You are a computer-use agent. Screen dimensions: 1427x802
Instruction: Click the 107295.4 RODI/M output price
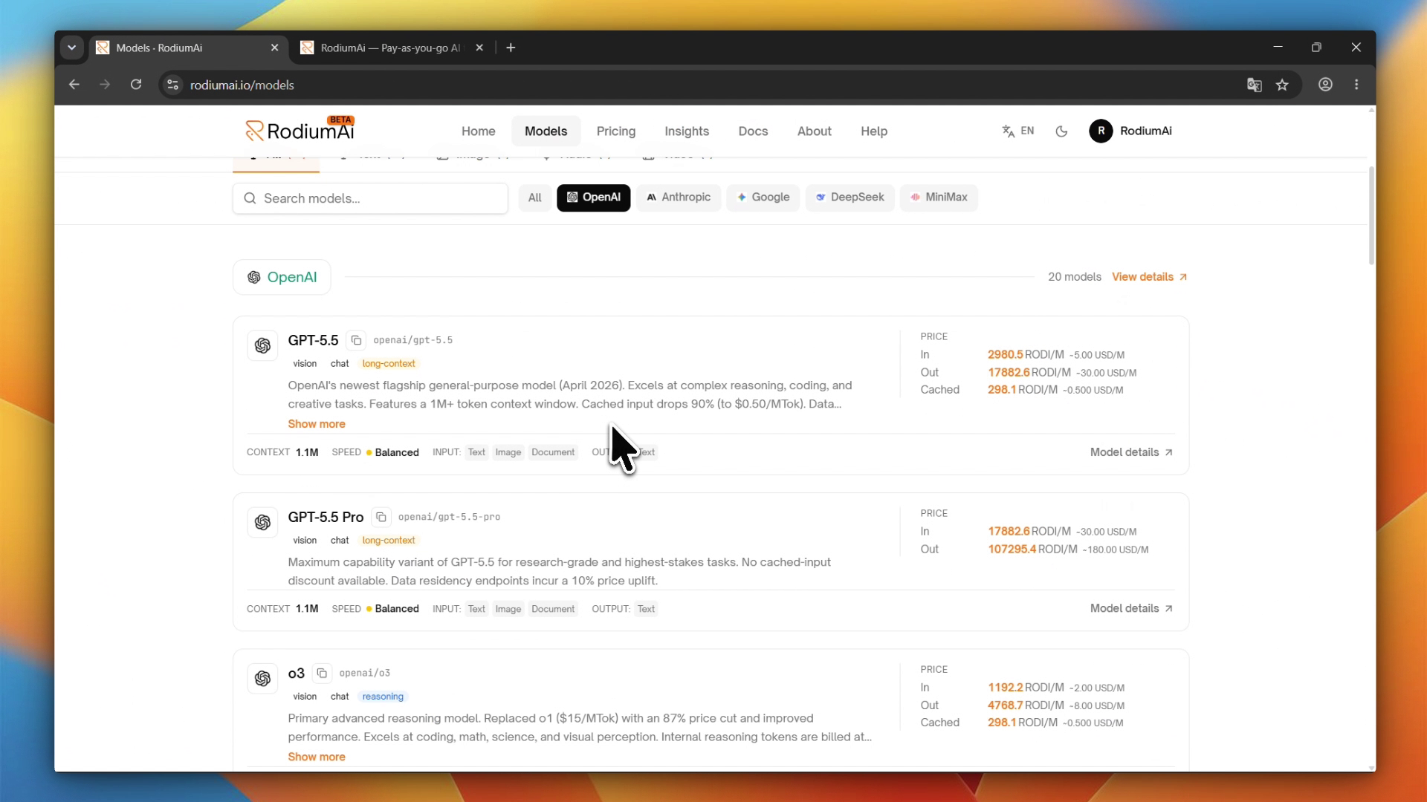click(1032, 550)
